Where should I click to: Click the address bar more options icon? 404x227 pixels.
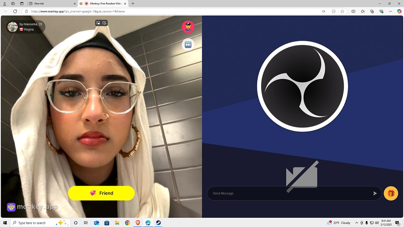334,11
